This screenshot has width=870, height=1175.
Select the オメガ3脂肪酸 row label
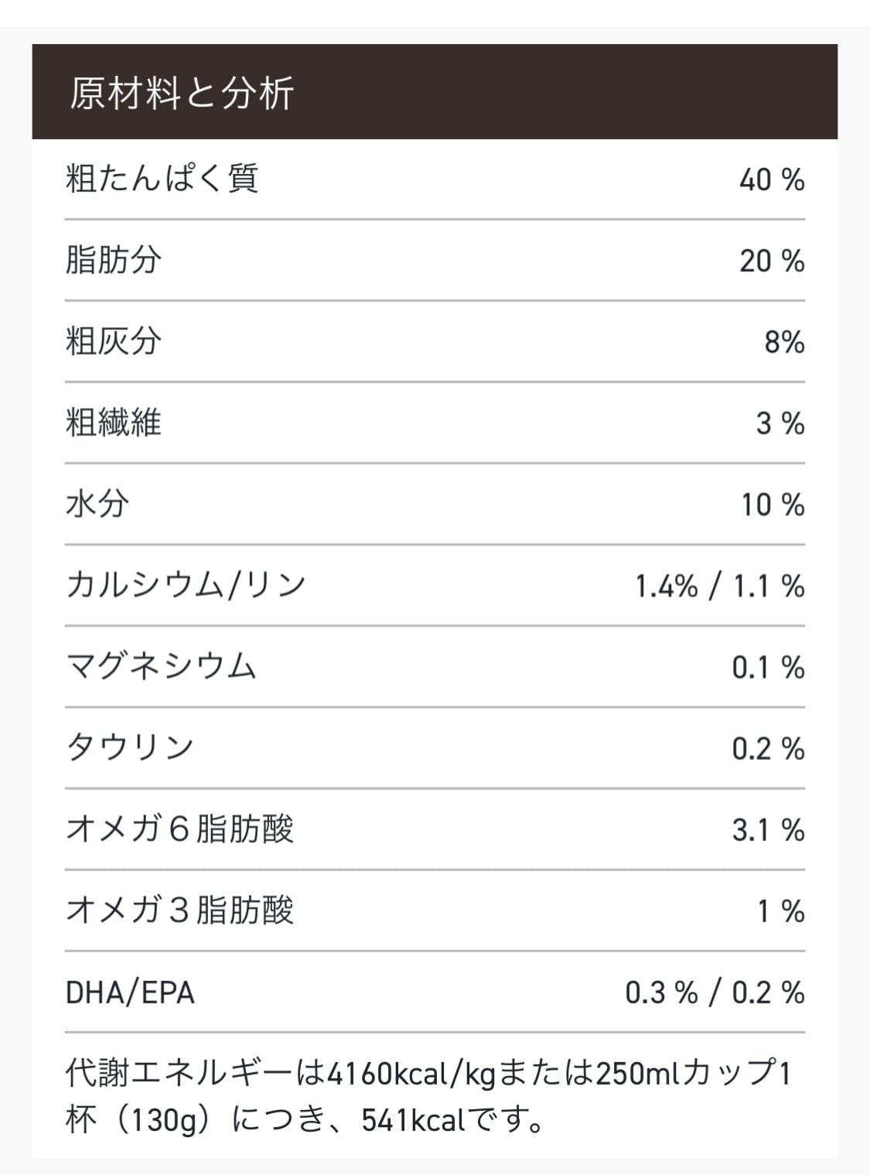(x=179, y=911)
